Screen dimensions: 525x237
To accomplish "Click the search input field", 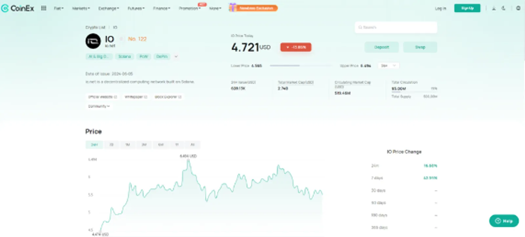I will (396, 27).
